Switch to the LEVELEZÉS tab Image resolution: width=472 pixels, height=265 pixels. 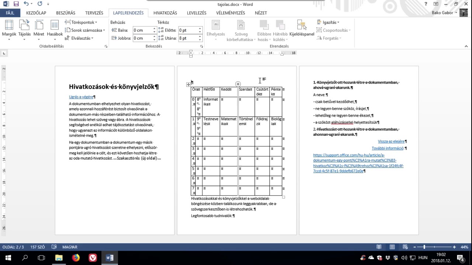(x=197, y=13)
